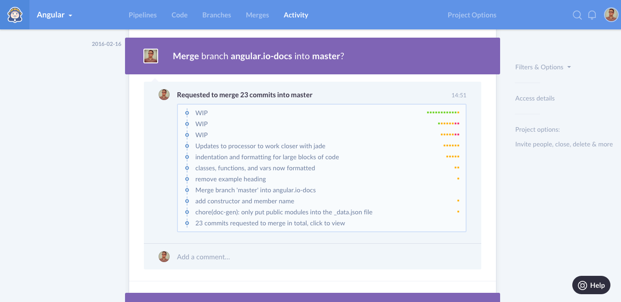View all 23 commits requested to merge
621x302 pixels.
point(270,223)
